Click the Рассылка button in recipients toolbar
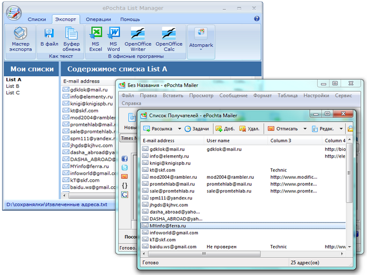This screenshot has width=367, height=275. [x=158, y=128]
